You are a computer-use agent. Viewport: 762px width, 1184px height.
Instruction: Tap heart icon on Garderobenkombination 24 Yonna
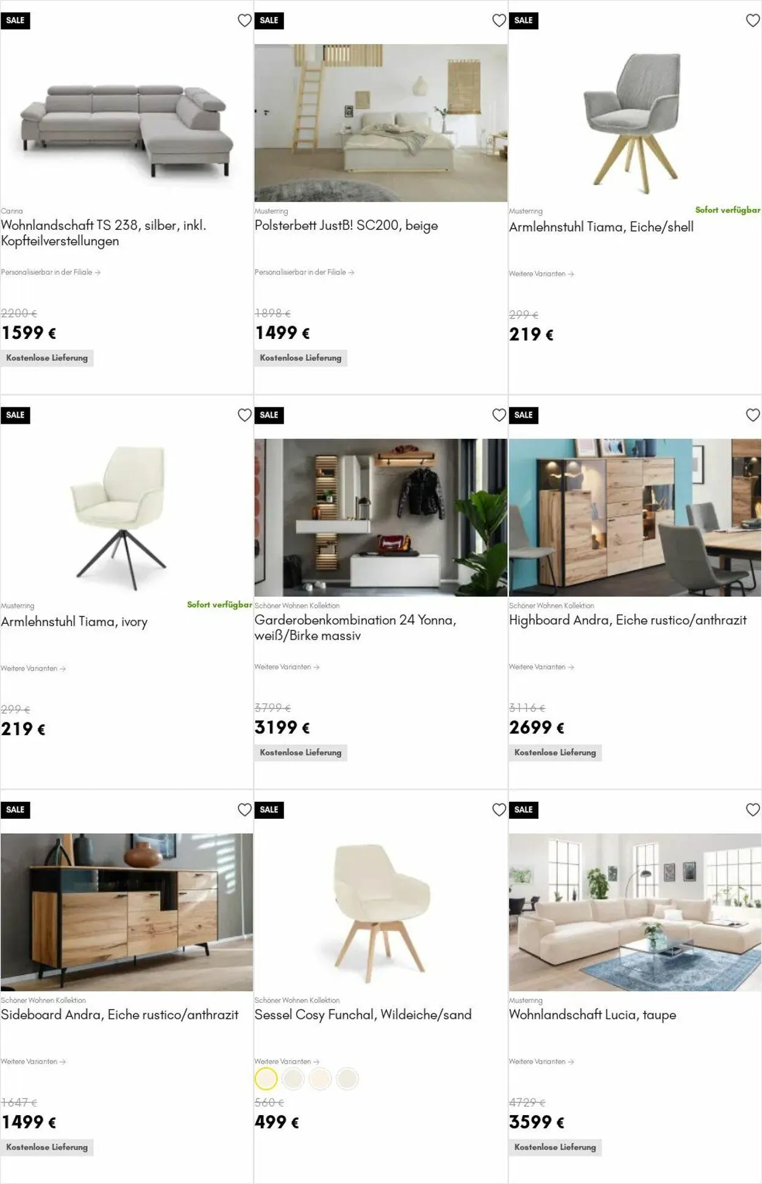click(x=499, y=415)
